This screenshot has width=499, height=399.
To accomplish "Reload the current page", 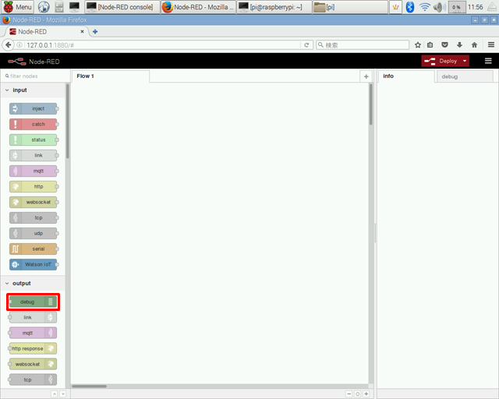I will [306, 45].
